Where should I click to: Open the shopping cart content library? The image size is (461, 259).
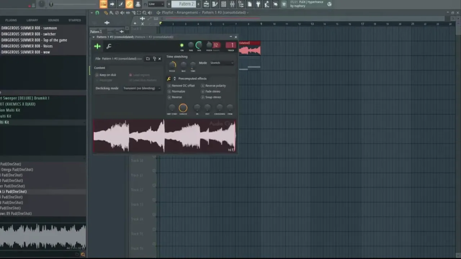point(284,4)
